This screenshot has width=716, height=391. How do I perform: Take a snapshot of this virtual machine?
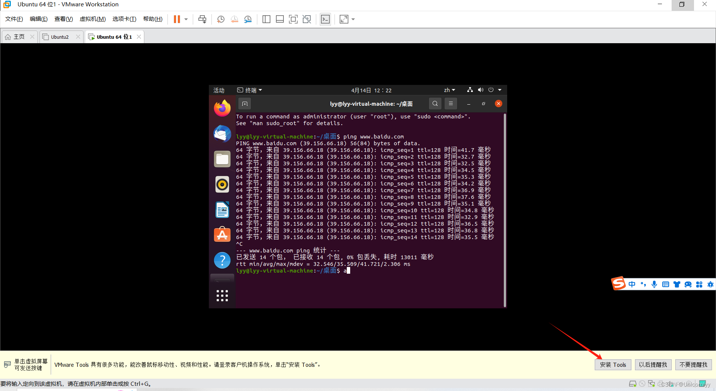point(221,19)
